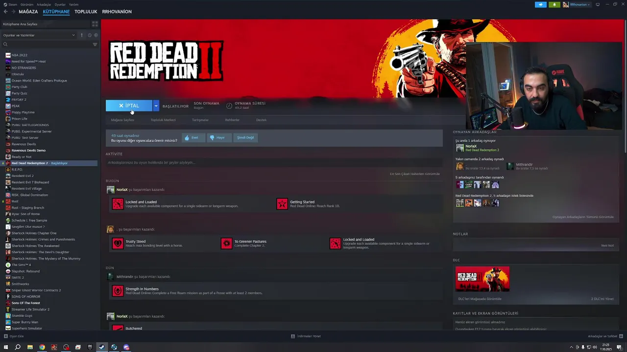Image resolution: width=627 pixels, height=352 pixels.
Task: Click Yeni Not in notes
Action: coord(607,245)
